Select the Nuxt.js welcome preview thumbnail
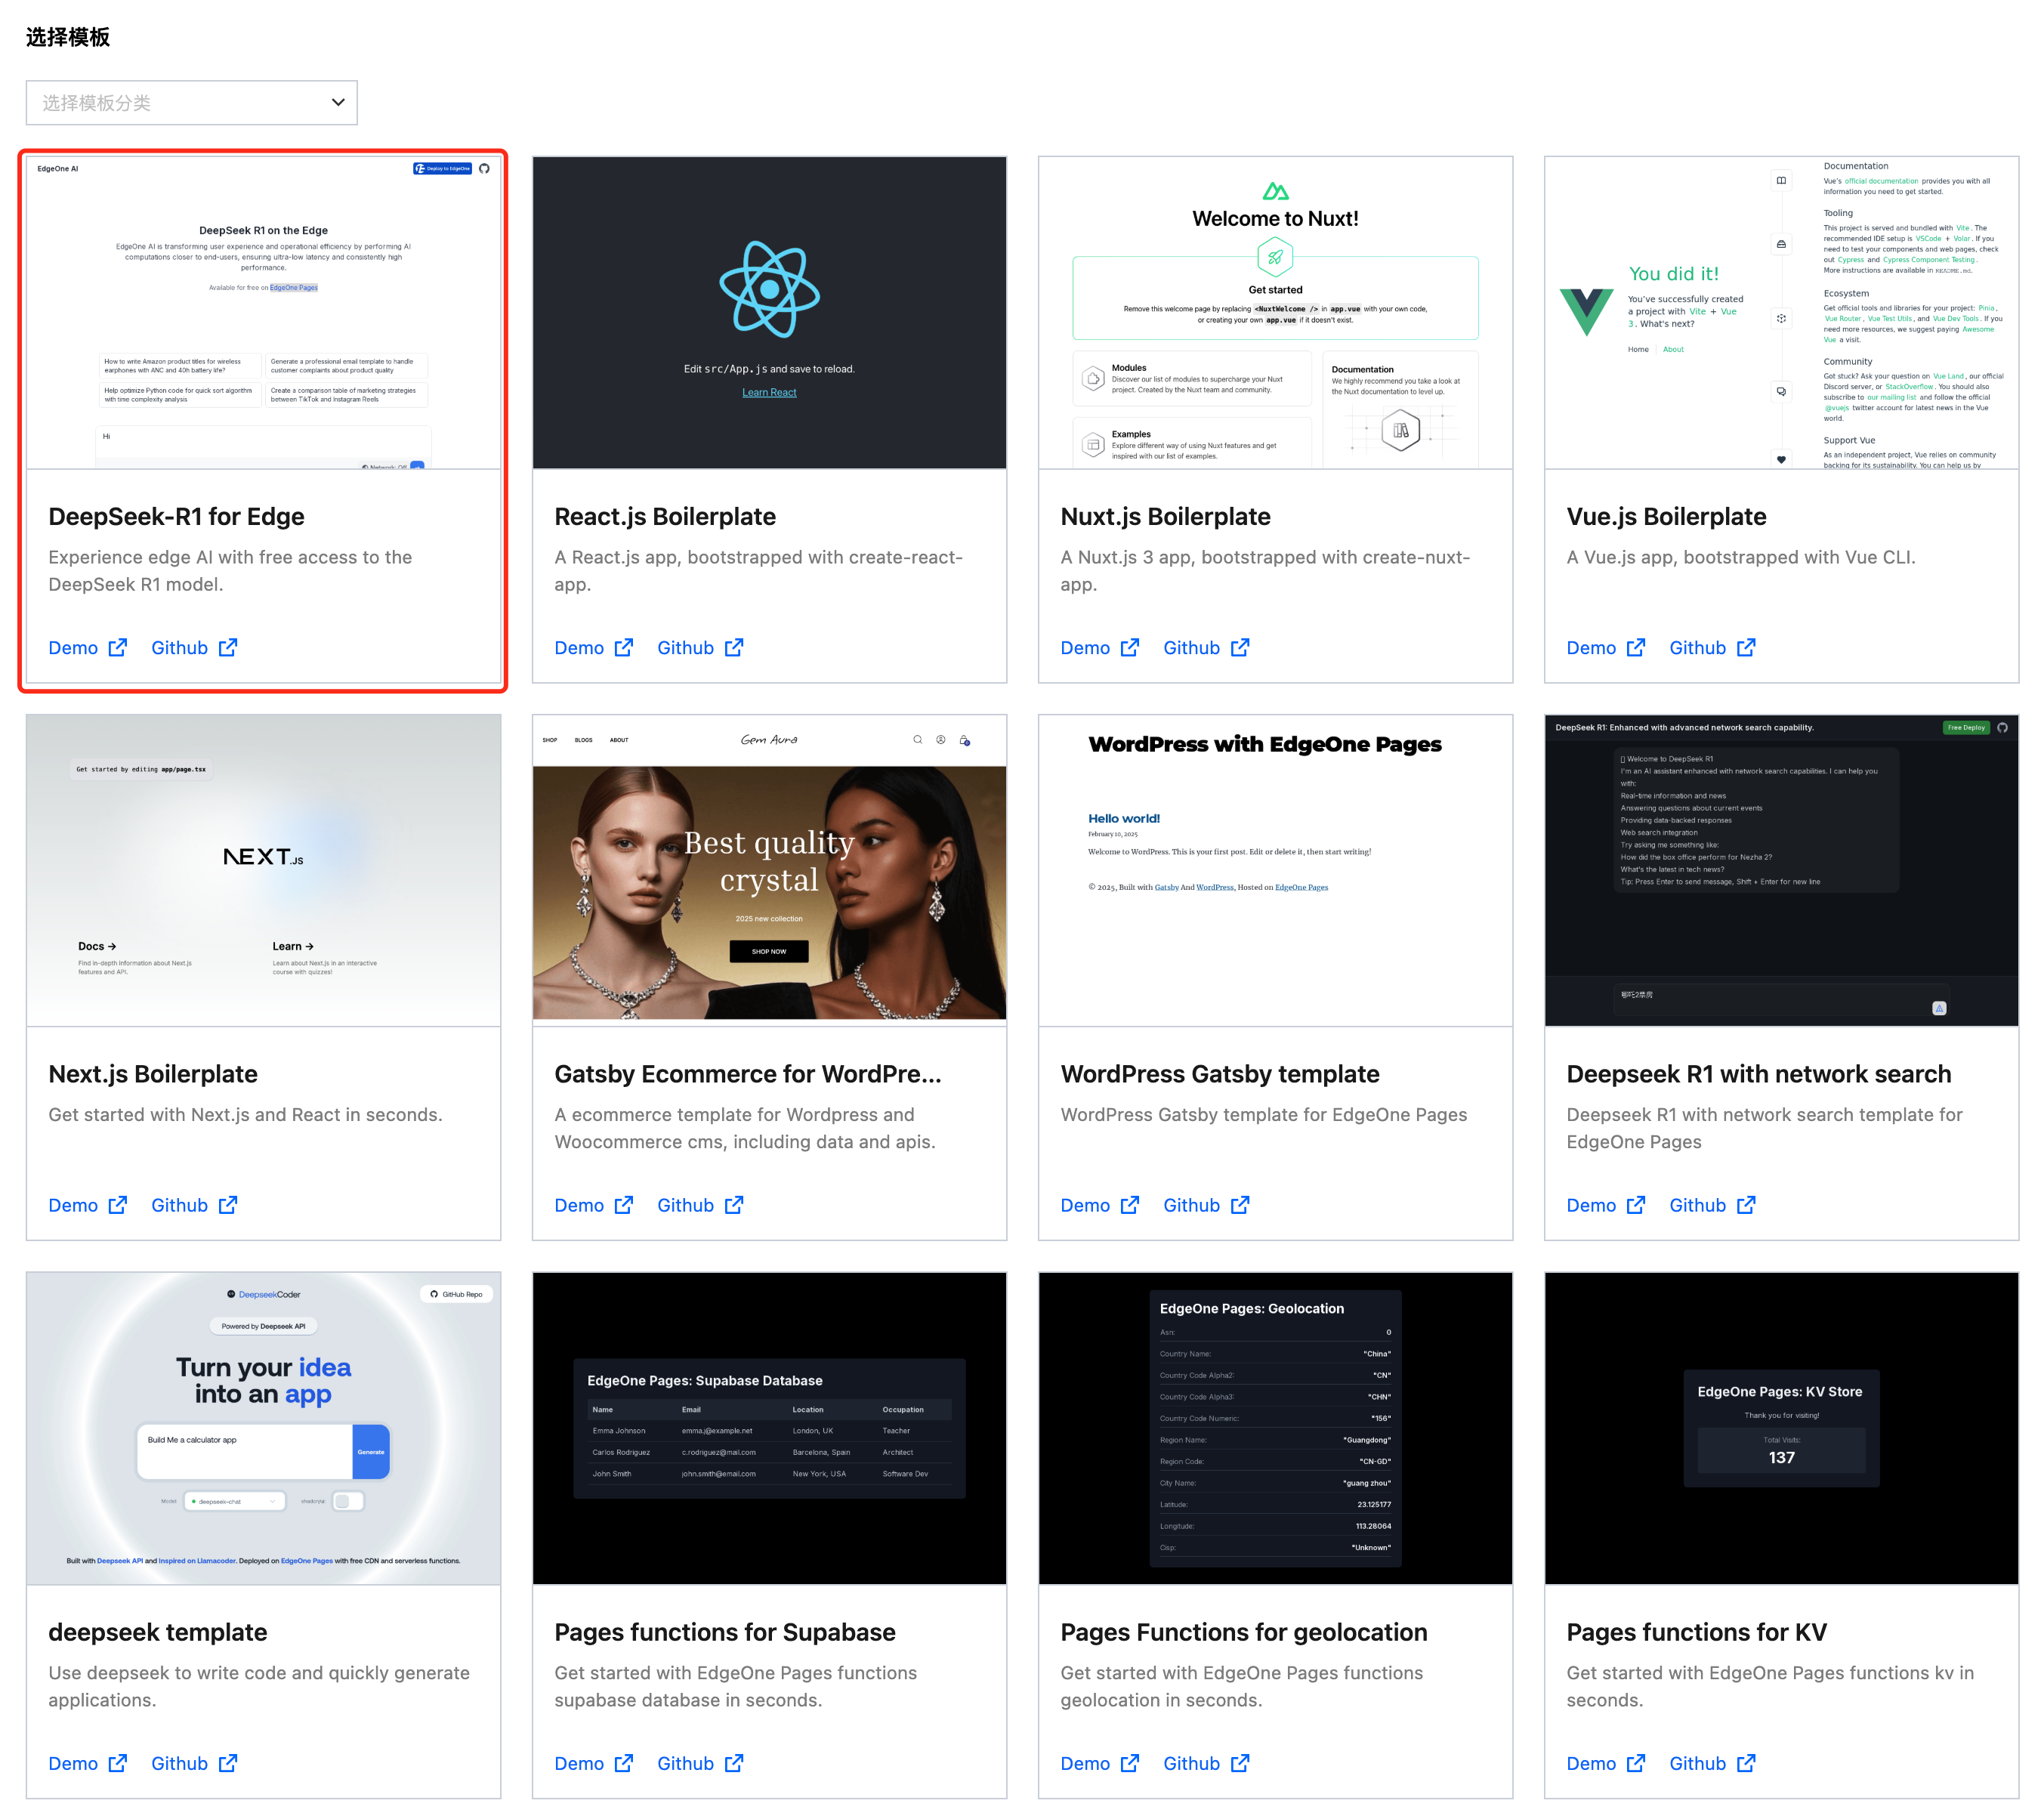 point(1275,312)
